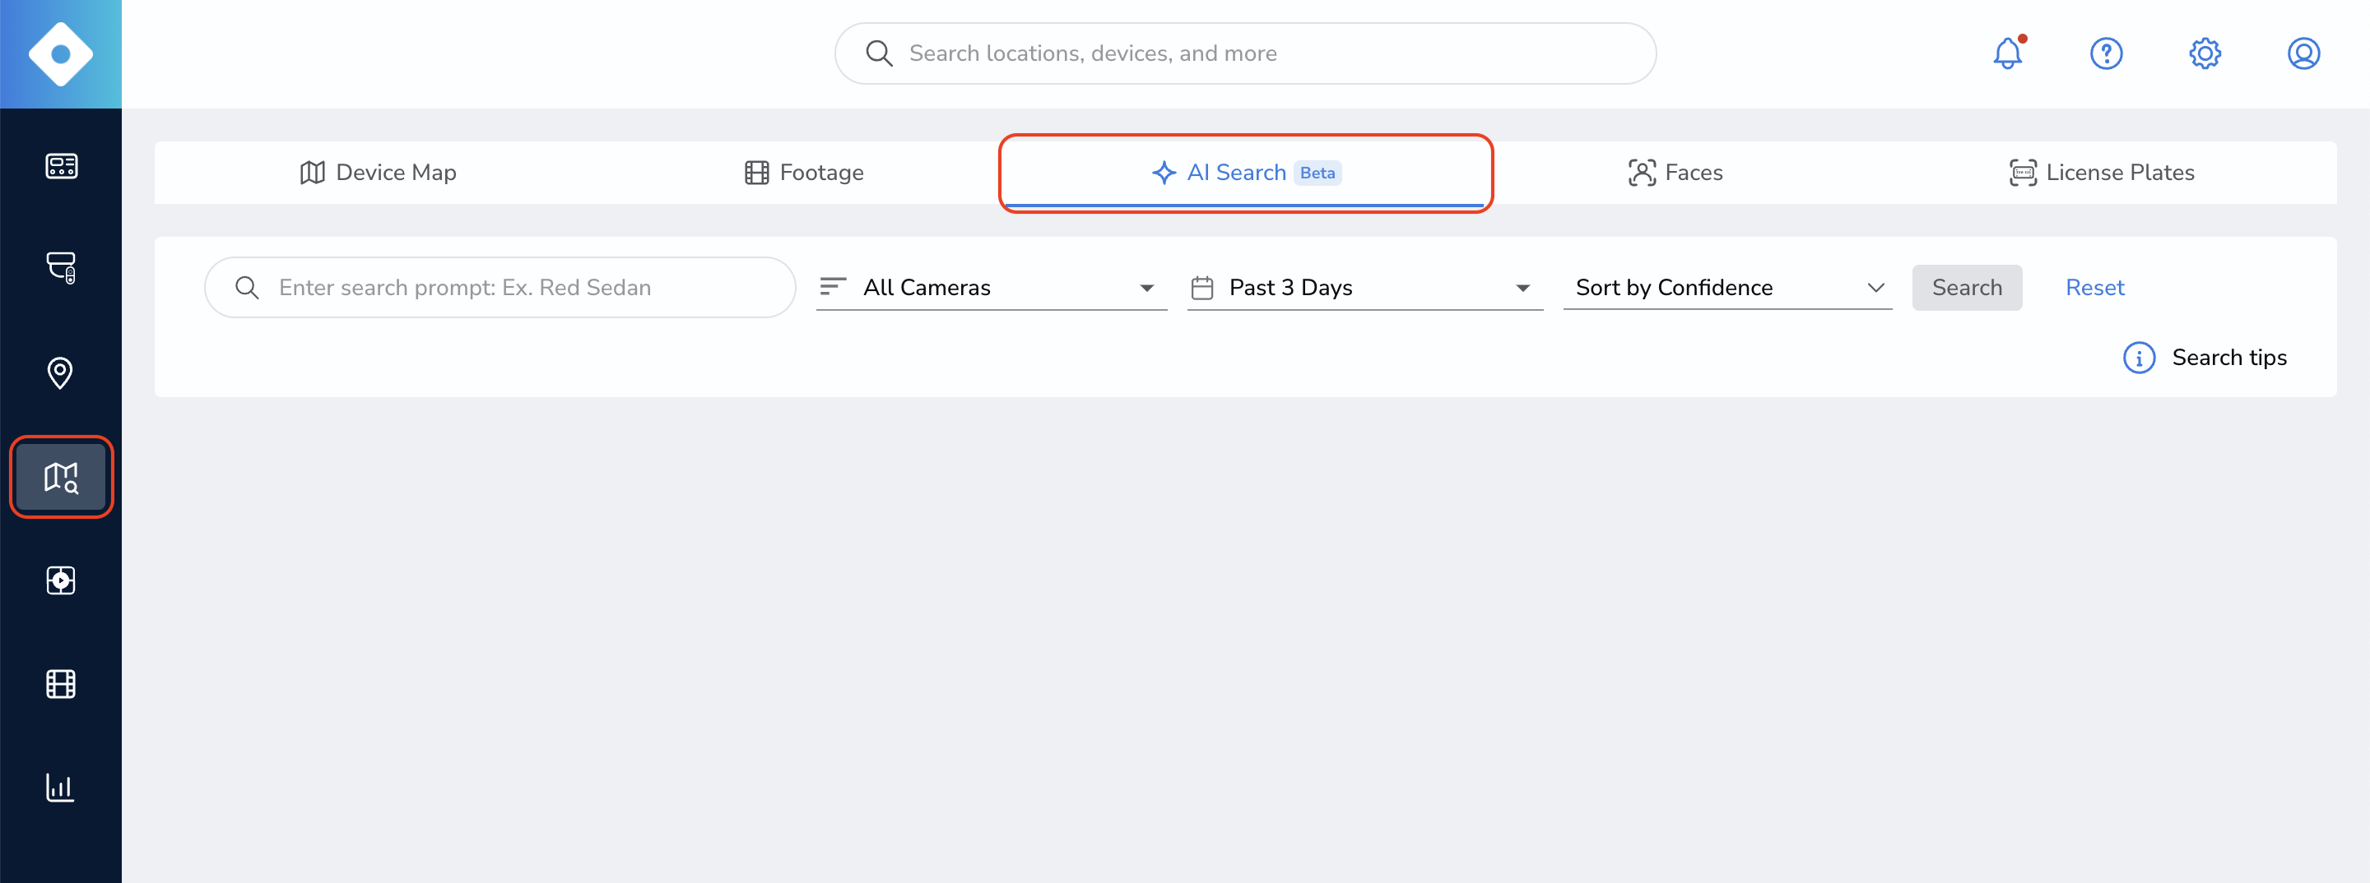The width and height of the screenshot is (2370, 883).
Task: Open the devices icon in sidebar
Action: 61,267
